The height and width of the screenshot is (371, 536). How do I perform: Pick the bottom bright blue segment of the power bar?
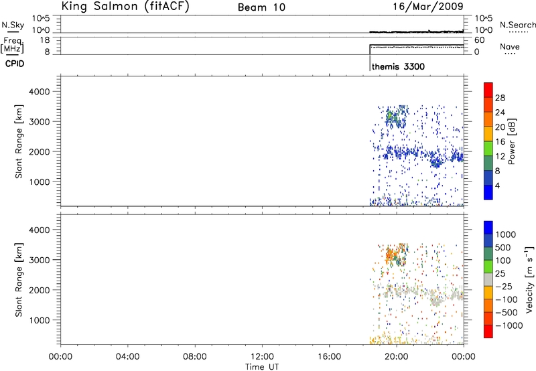point(488,192)
